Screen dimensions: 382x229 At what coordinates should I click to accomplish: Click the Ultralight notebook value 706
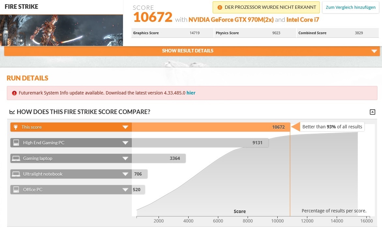138,174
